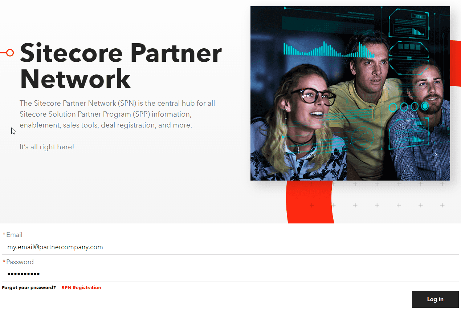Click the Email field label

pos(14,235)
